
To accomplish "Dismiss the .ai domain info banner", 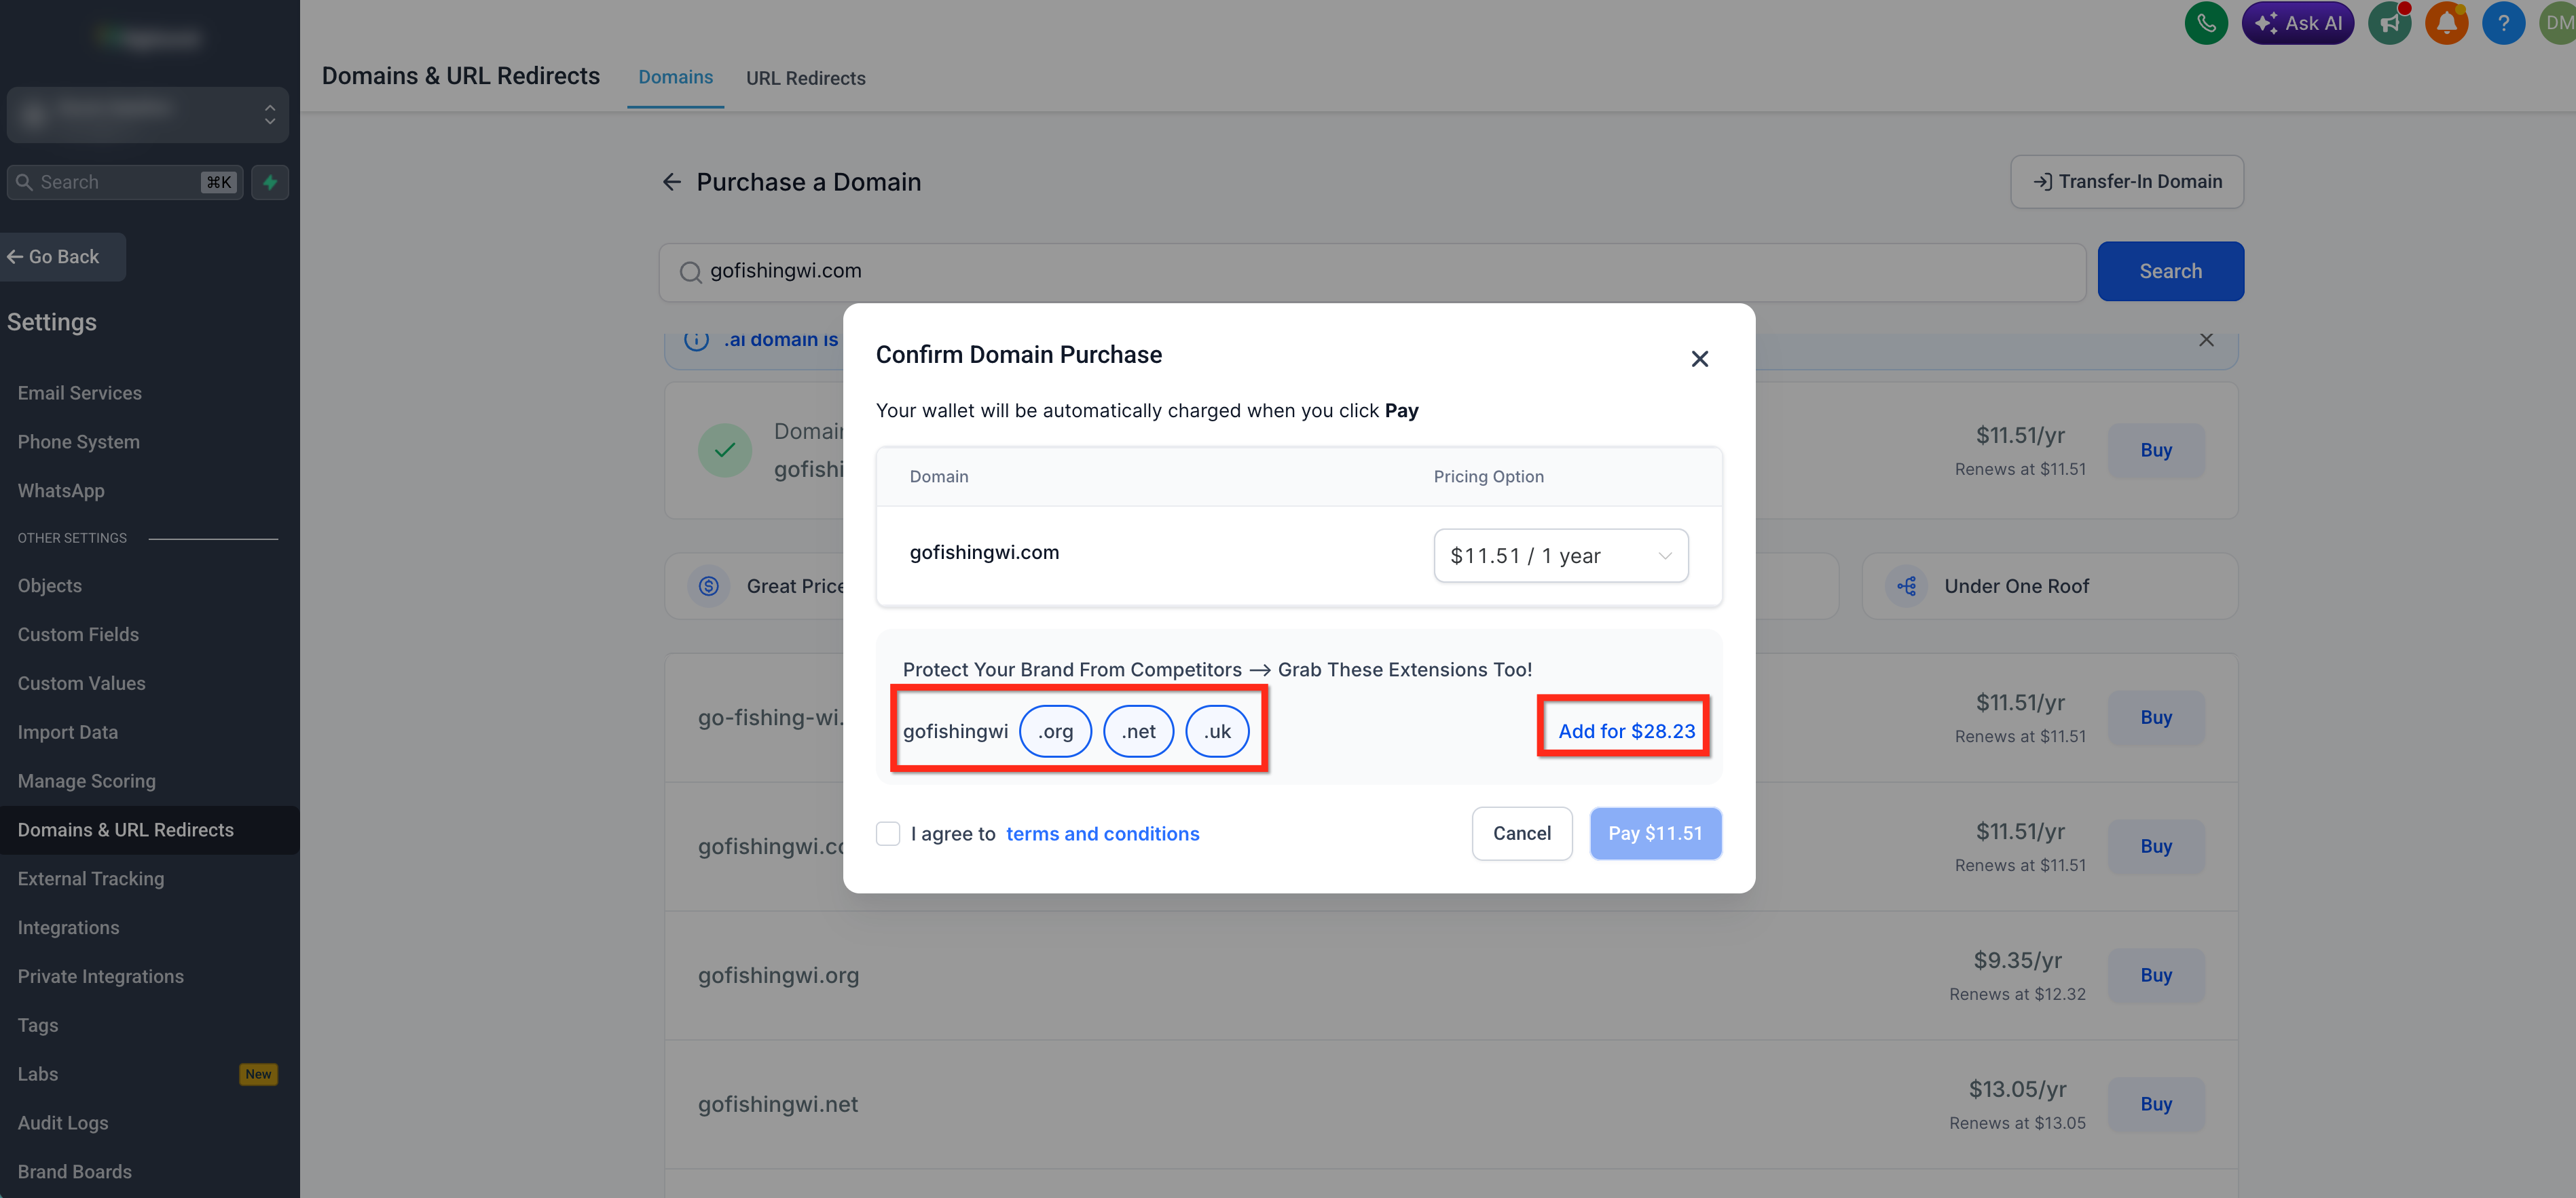I will [2206, 340].
